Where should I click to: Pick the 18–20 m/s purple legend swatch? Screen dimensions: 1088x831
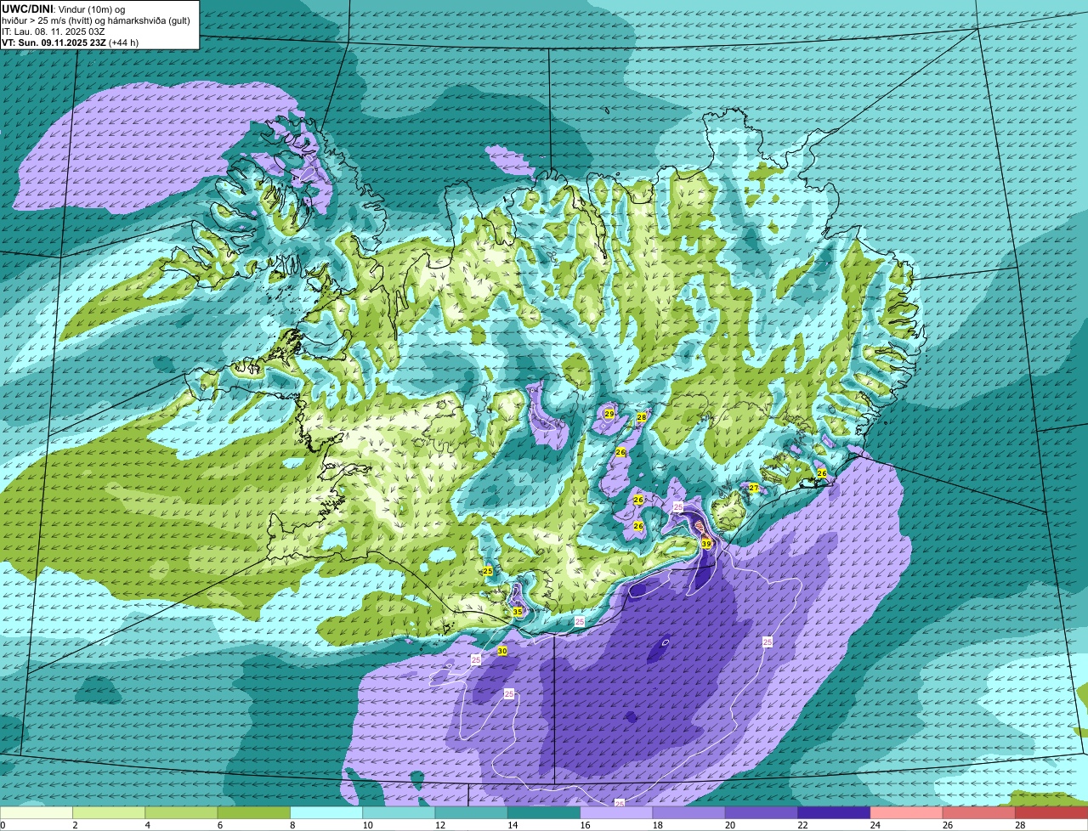(x=689, y=812)
